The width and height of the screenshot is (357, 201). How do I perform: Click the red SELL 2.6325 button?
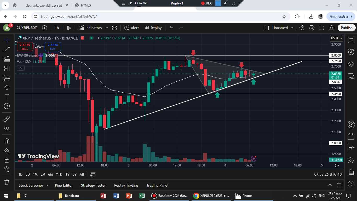click(25, 47)
